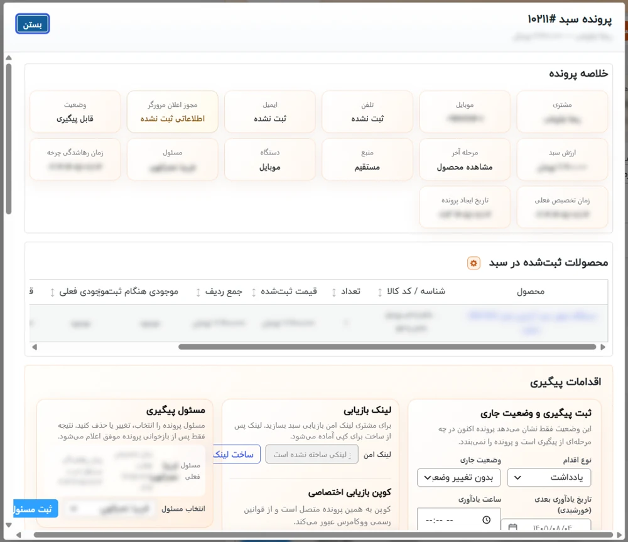Click the ساخت لینک button

pyautogui.click(x=236, y=454)
